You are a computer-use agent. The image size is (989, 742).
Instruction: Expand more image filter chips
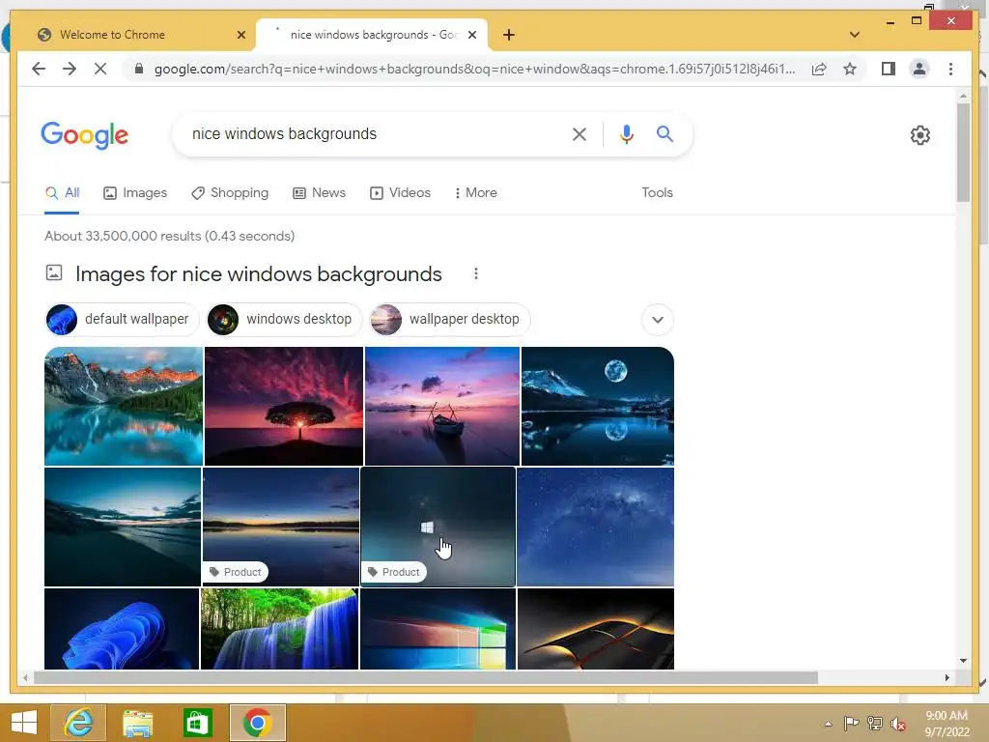click(657, 319)
